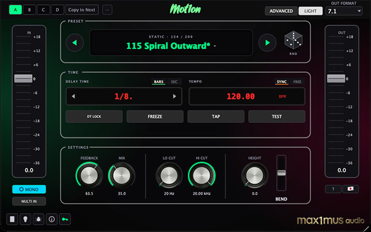The image size is (371, 232).
Task: Click the green license key icon
Action: click(65, 219)
